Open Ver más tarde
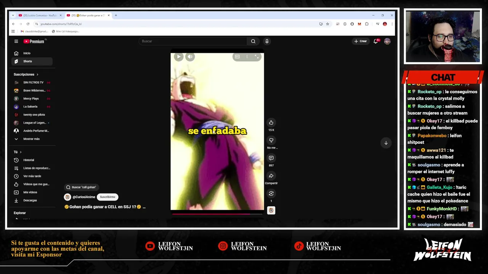Viewport: 488px width, 274px height. click(32, 176)
